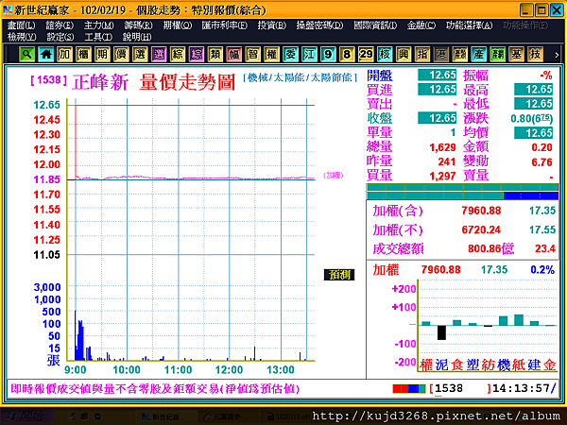567x425 pixels.
Task: Select the 紡 textile sector label
Action: click(489, 365)
